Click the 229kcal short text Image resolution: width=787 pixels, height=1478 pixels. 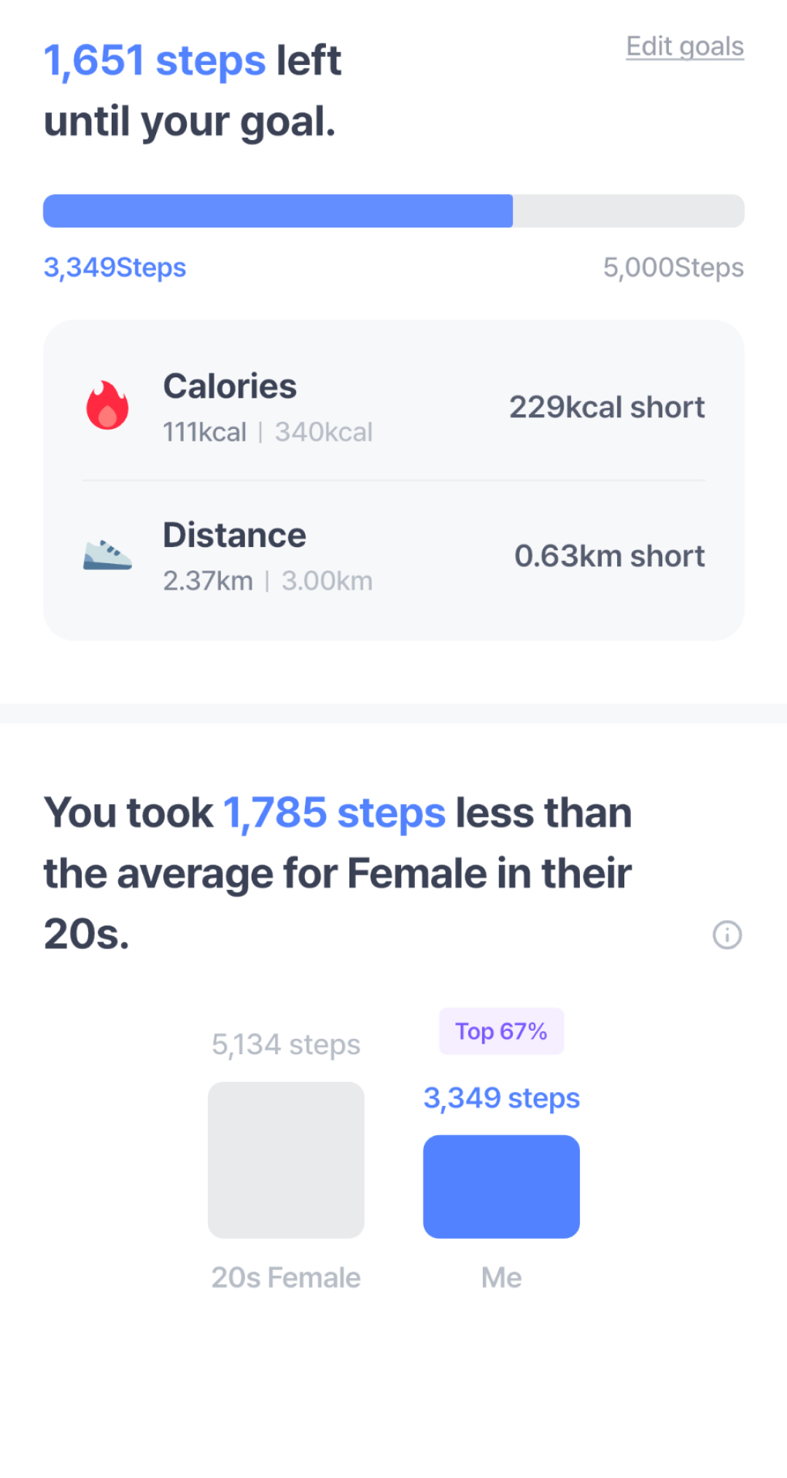607,407
